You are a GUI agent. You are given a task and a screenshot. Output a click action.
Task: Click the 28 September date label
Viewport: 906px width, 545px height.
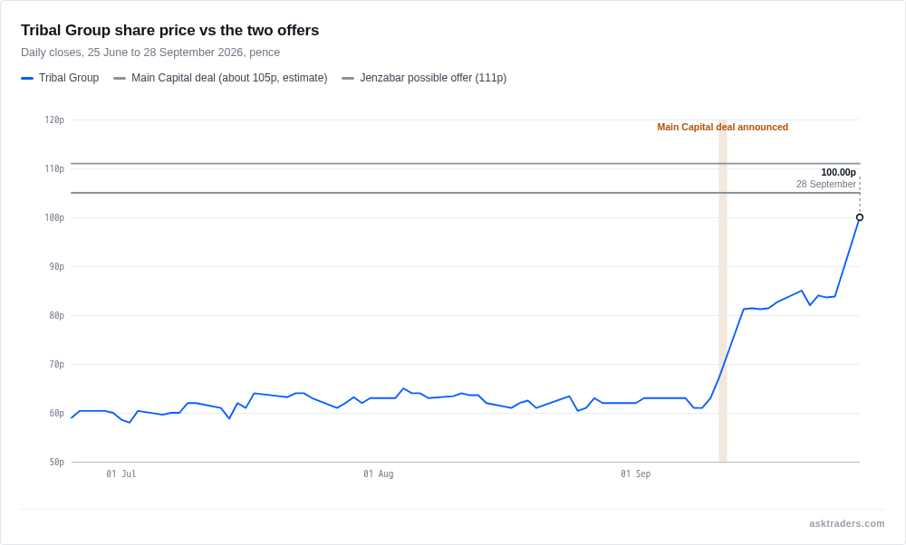[x=826, y=184]
